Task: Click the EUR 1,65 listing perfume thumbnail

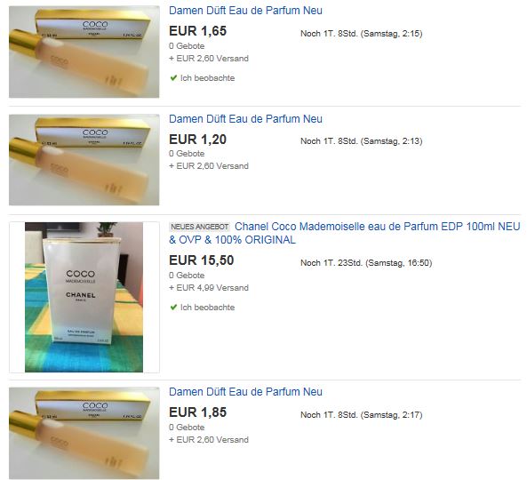Action: tap(84, 52)
